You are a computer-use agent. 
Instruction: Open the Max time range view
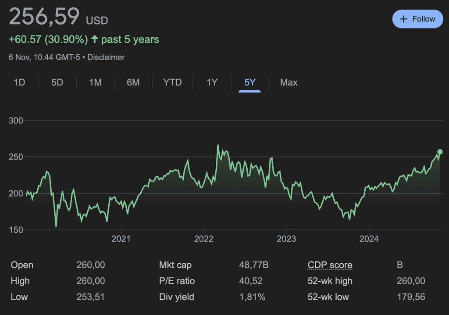(x=289, y=82)
